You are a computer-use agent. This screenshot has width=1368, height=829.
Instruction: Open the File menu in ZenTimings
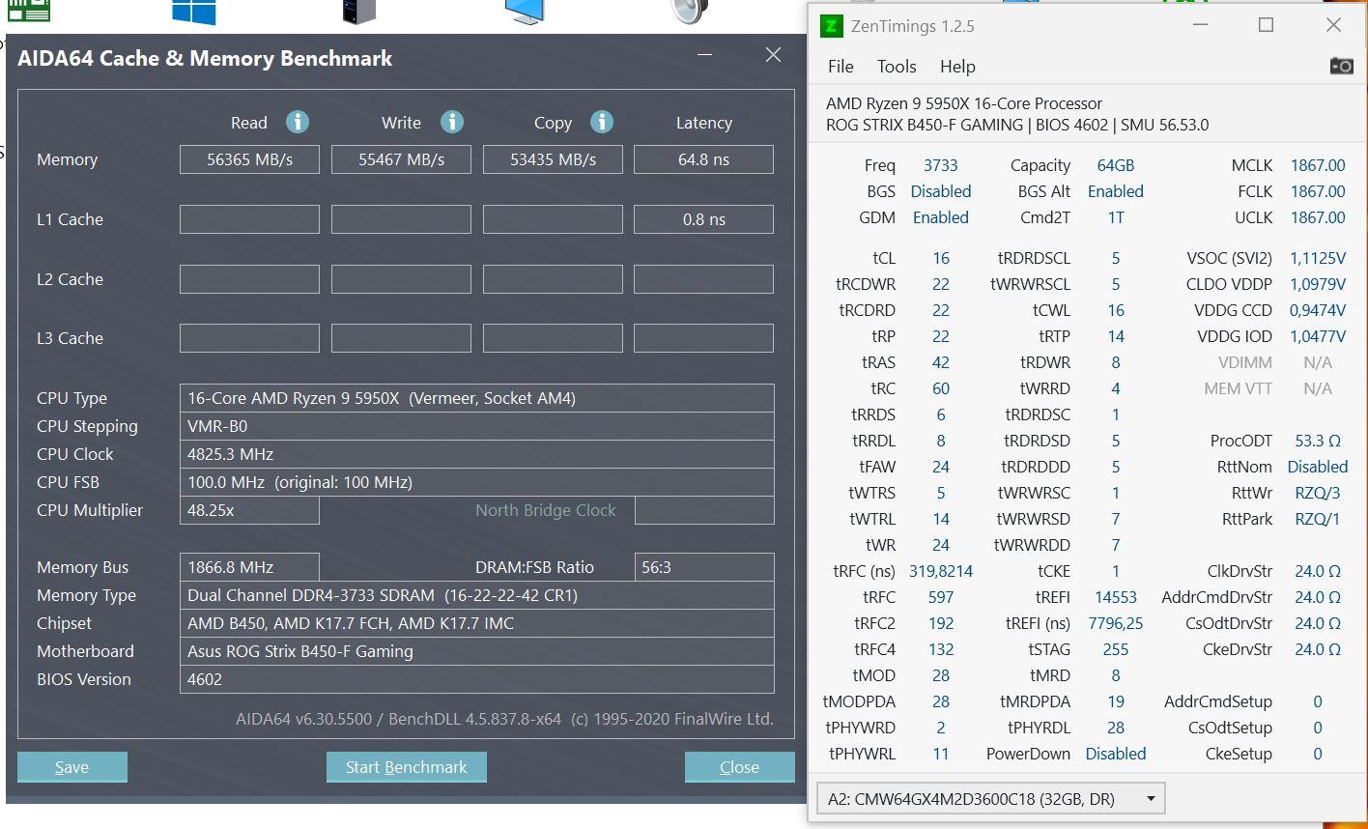tap(841, 67)
